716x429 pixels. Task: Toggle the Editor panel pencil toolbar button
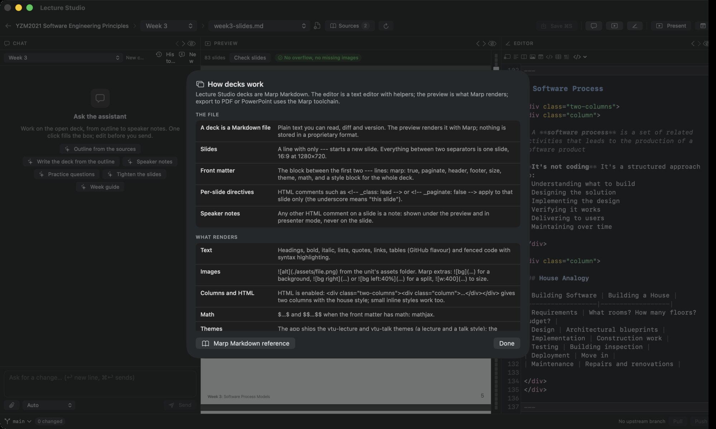click(634, 26)
